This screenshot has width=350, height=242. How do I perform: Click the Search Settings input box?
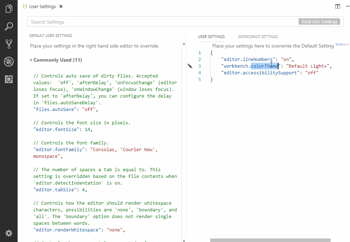point(106,21)
